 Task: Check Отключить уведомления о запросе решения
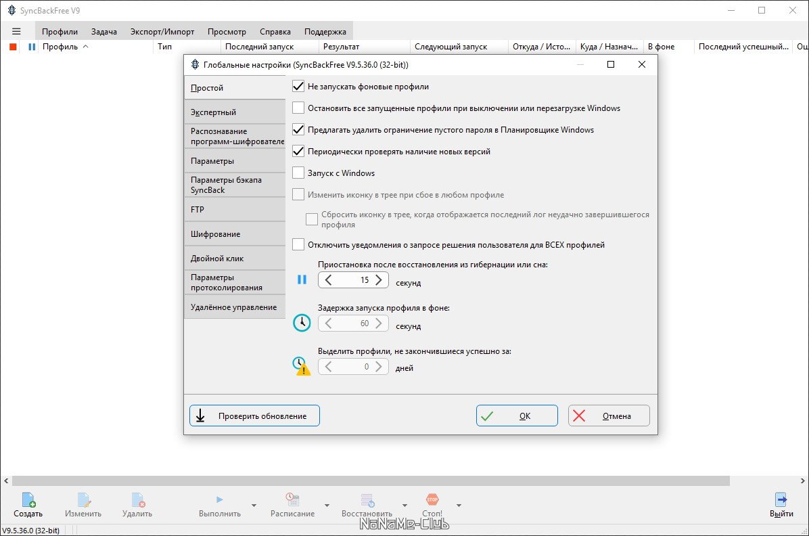[x=298, y=245]
